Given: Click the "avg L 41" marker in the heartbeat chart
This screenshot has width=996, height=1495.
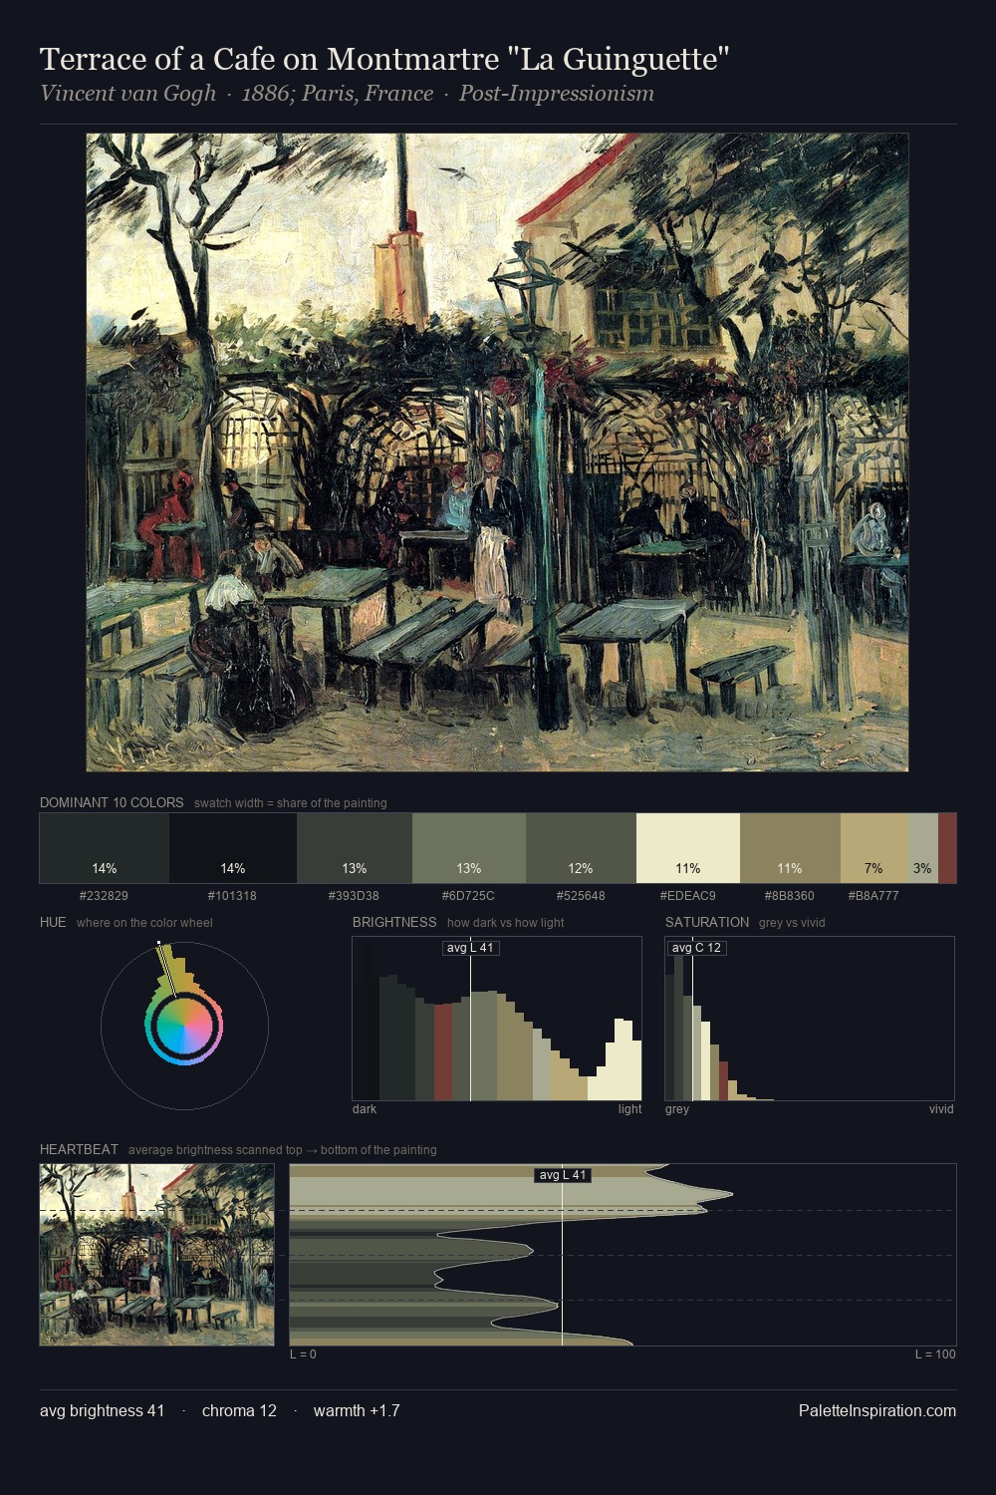Looking at the screenshot, I should pos(563,1175).
